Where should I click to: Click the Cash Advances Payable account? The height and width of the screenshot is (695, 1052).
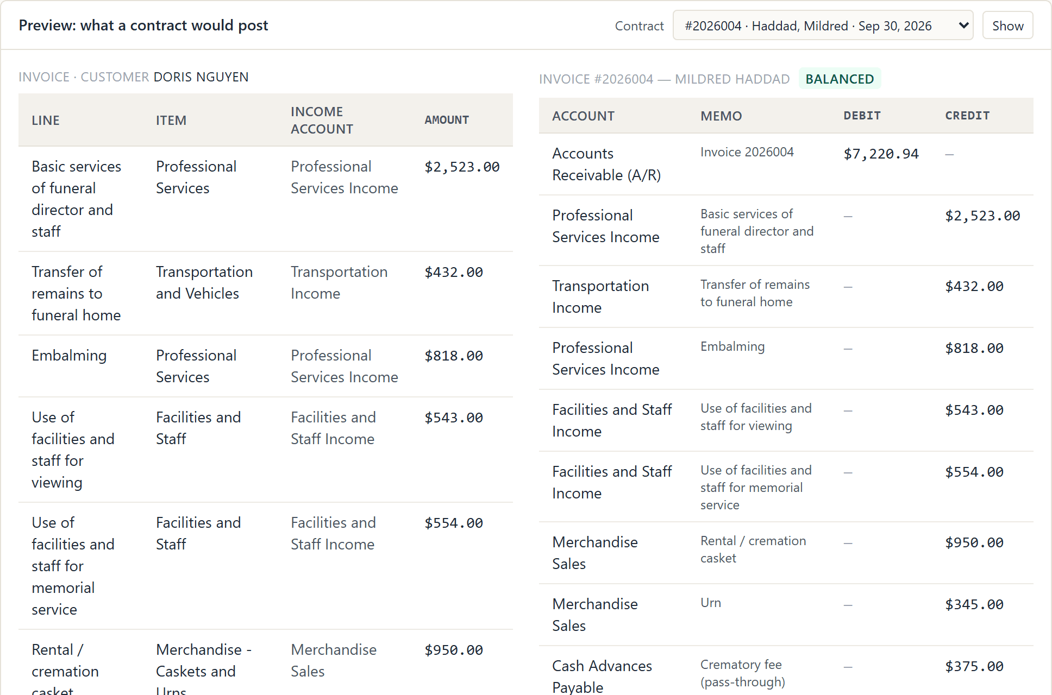602,677
